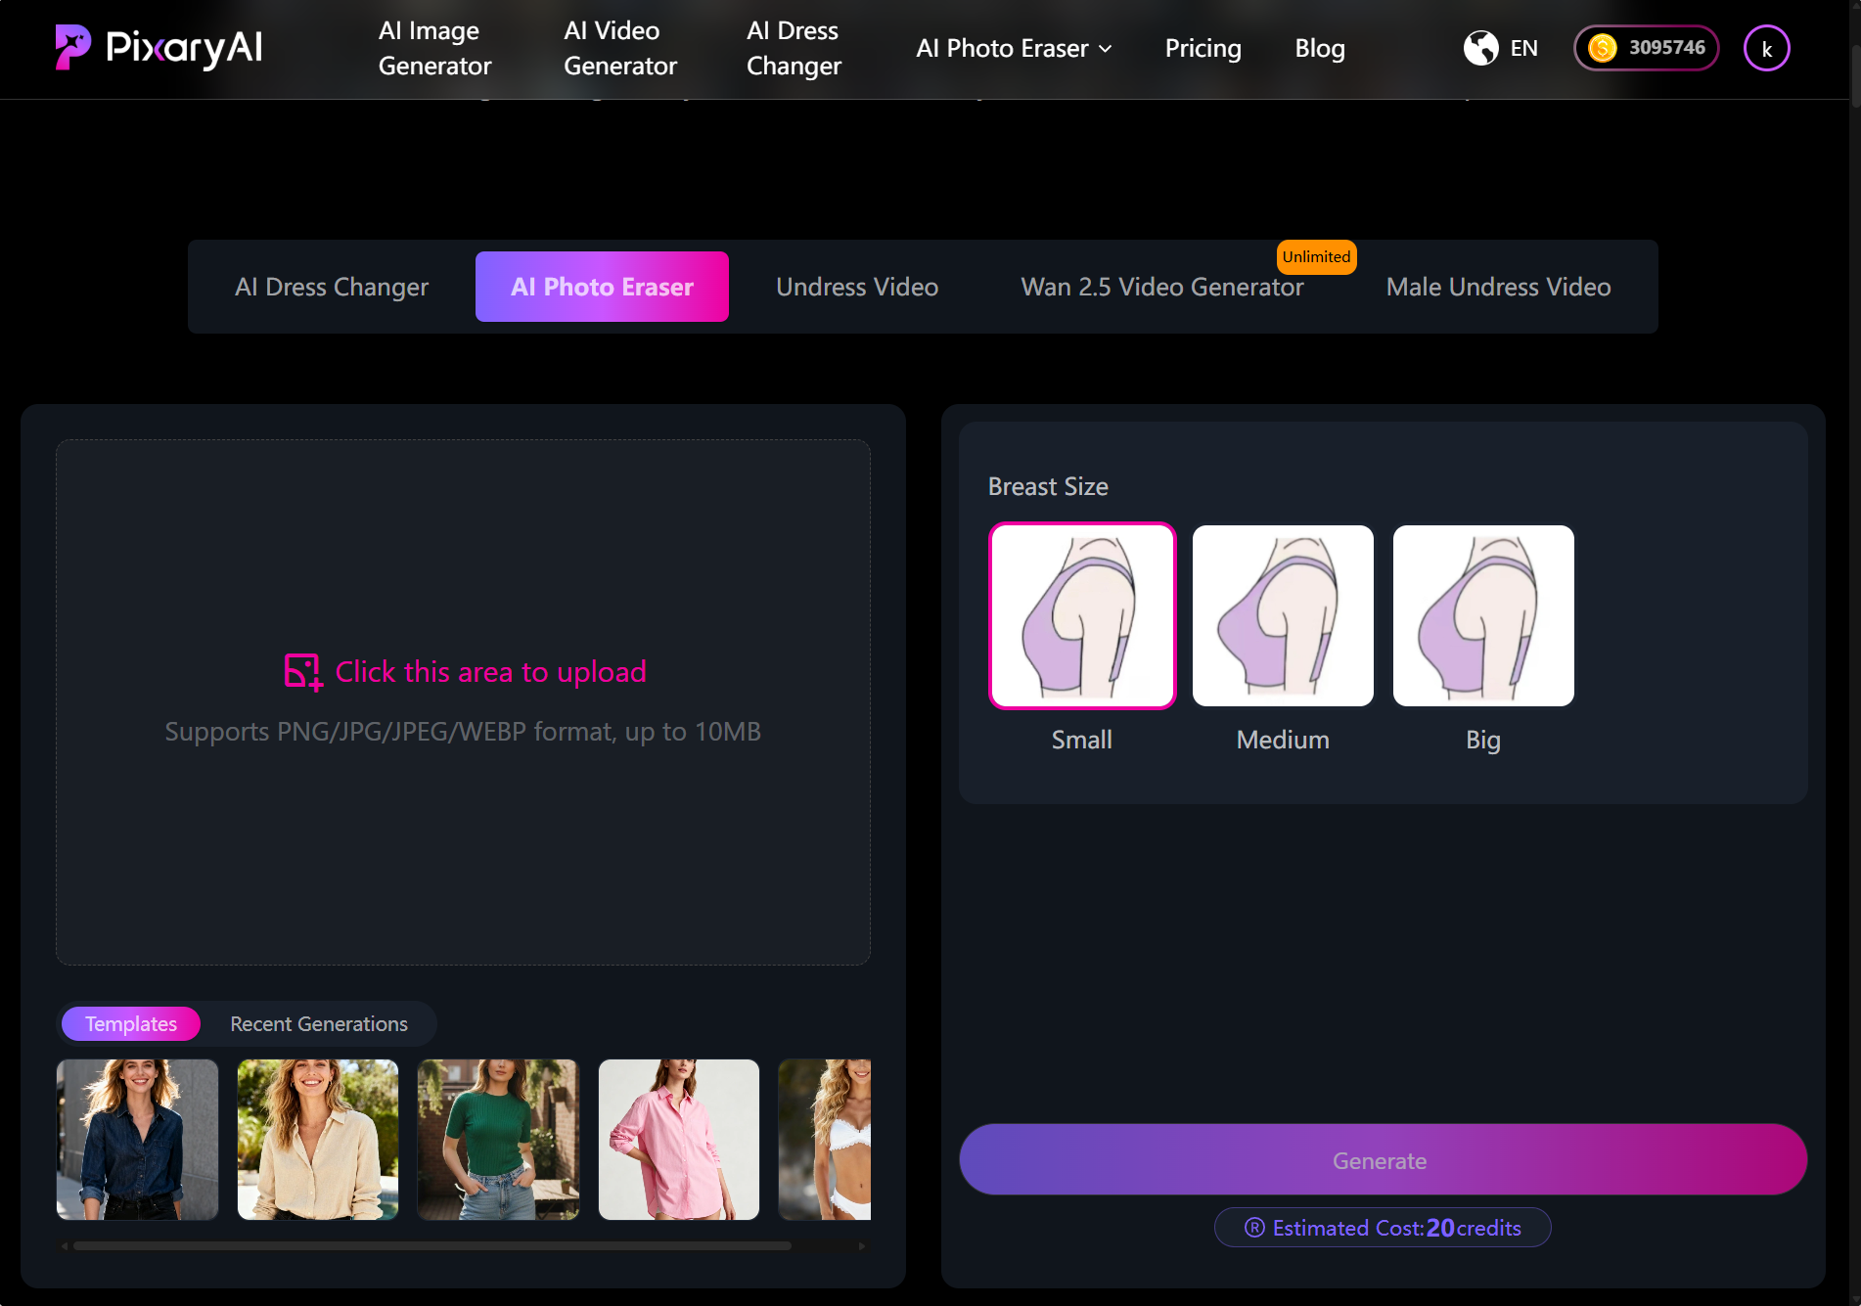Open the Wan 2.5 Video Generator tab
The image size is (1861, 1306).
tap(1162, 287)
